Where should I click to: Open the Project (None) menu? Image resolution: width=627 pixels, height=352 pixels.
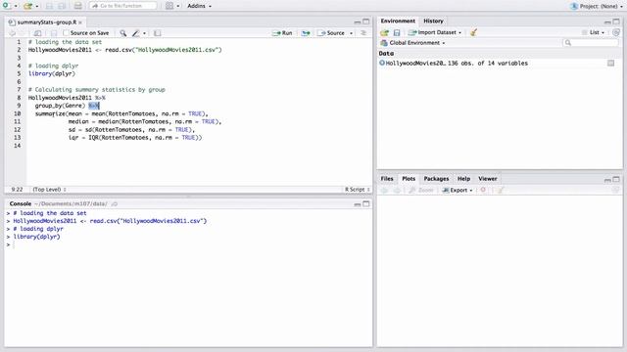coord(597,6)
